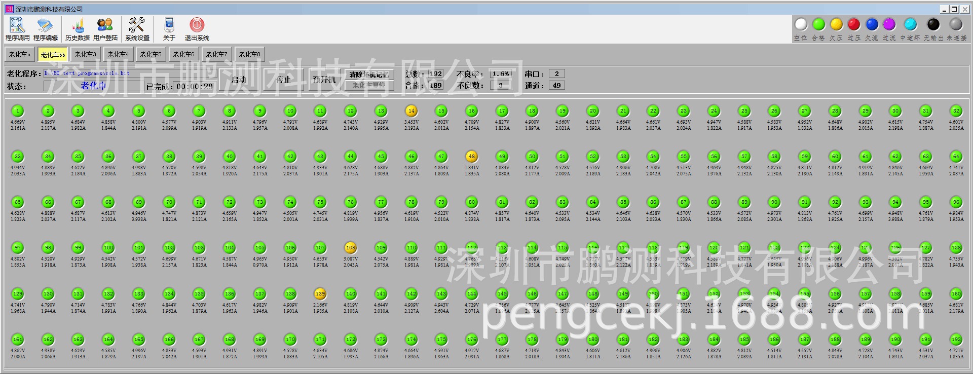
Task: Click the green channel 97 indicator
Action: (18, 248)
